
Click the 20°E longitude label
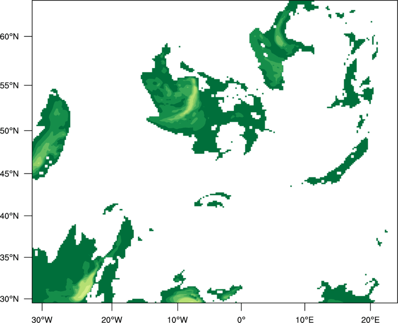point(370,320)
